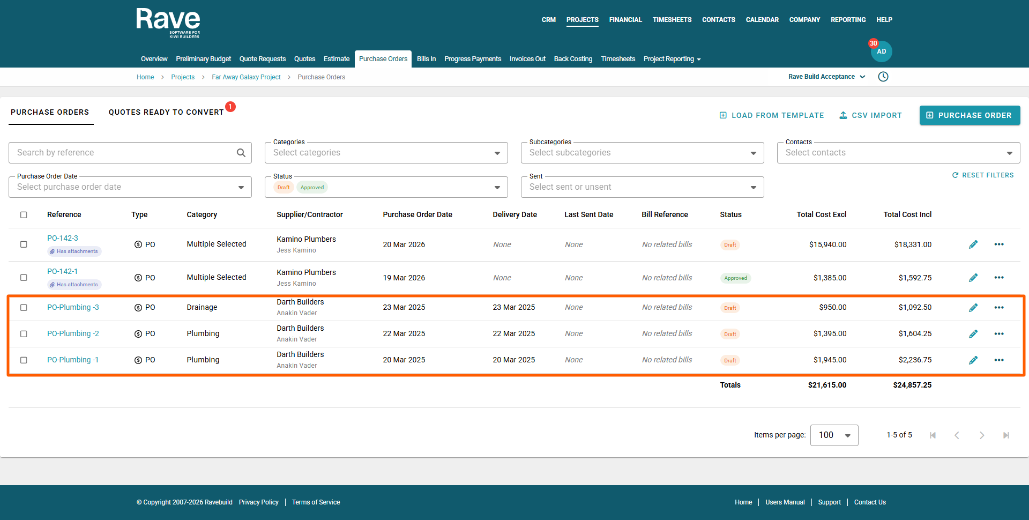This screenshot has height=520, width=1029.
Task: Click the Purchase Order create button
Action: click(x=970, y=115)
